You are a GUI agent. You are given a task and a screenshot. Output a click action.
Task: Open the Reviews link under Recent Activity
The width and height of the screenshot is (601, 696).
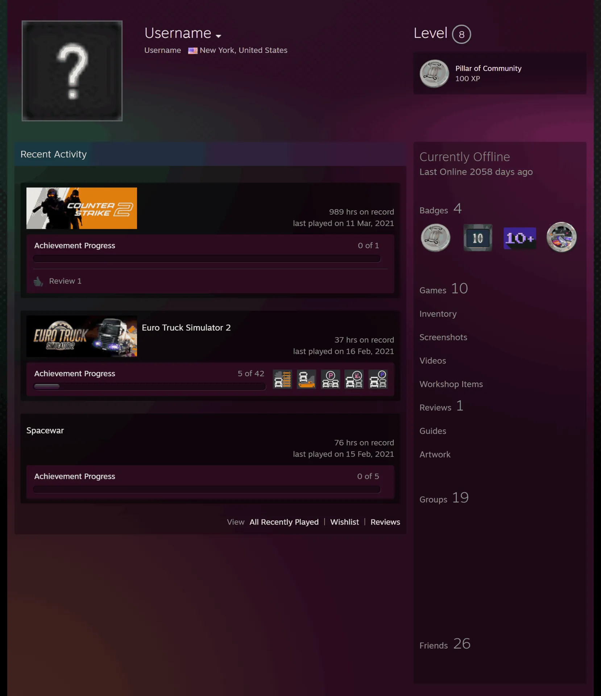[385, 522]
